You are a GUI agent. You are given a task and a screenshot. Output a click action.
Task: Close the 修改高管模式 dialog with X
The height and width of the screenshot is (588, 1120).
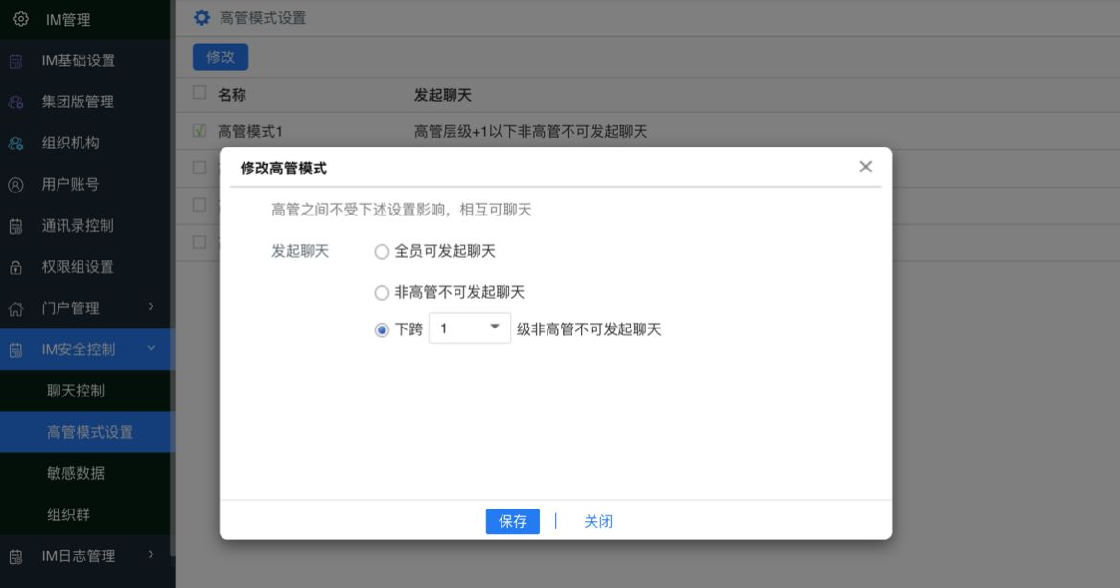(865, 167)
